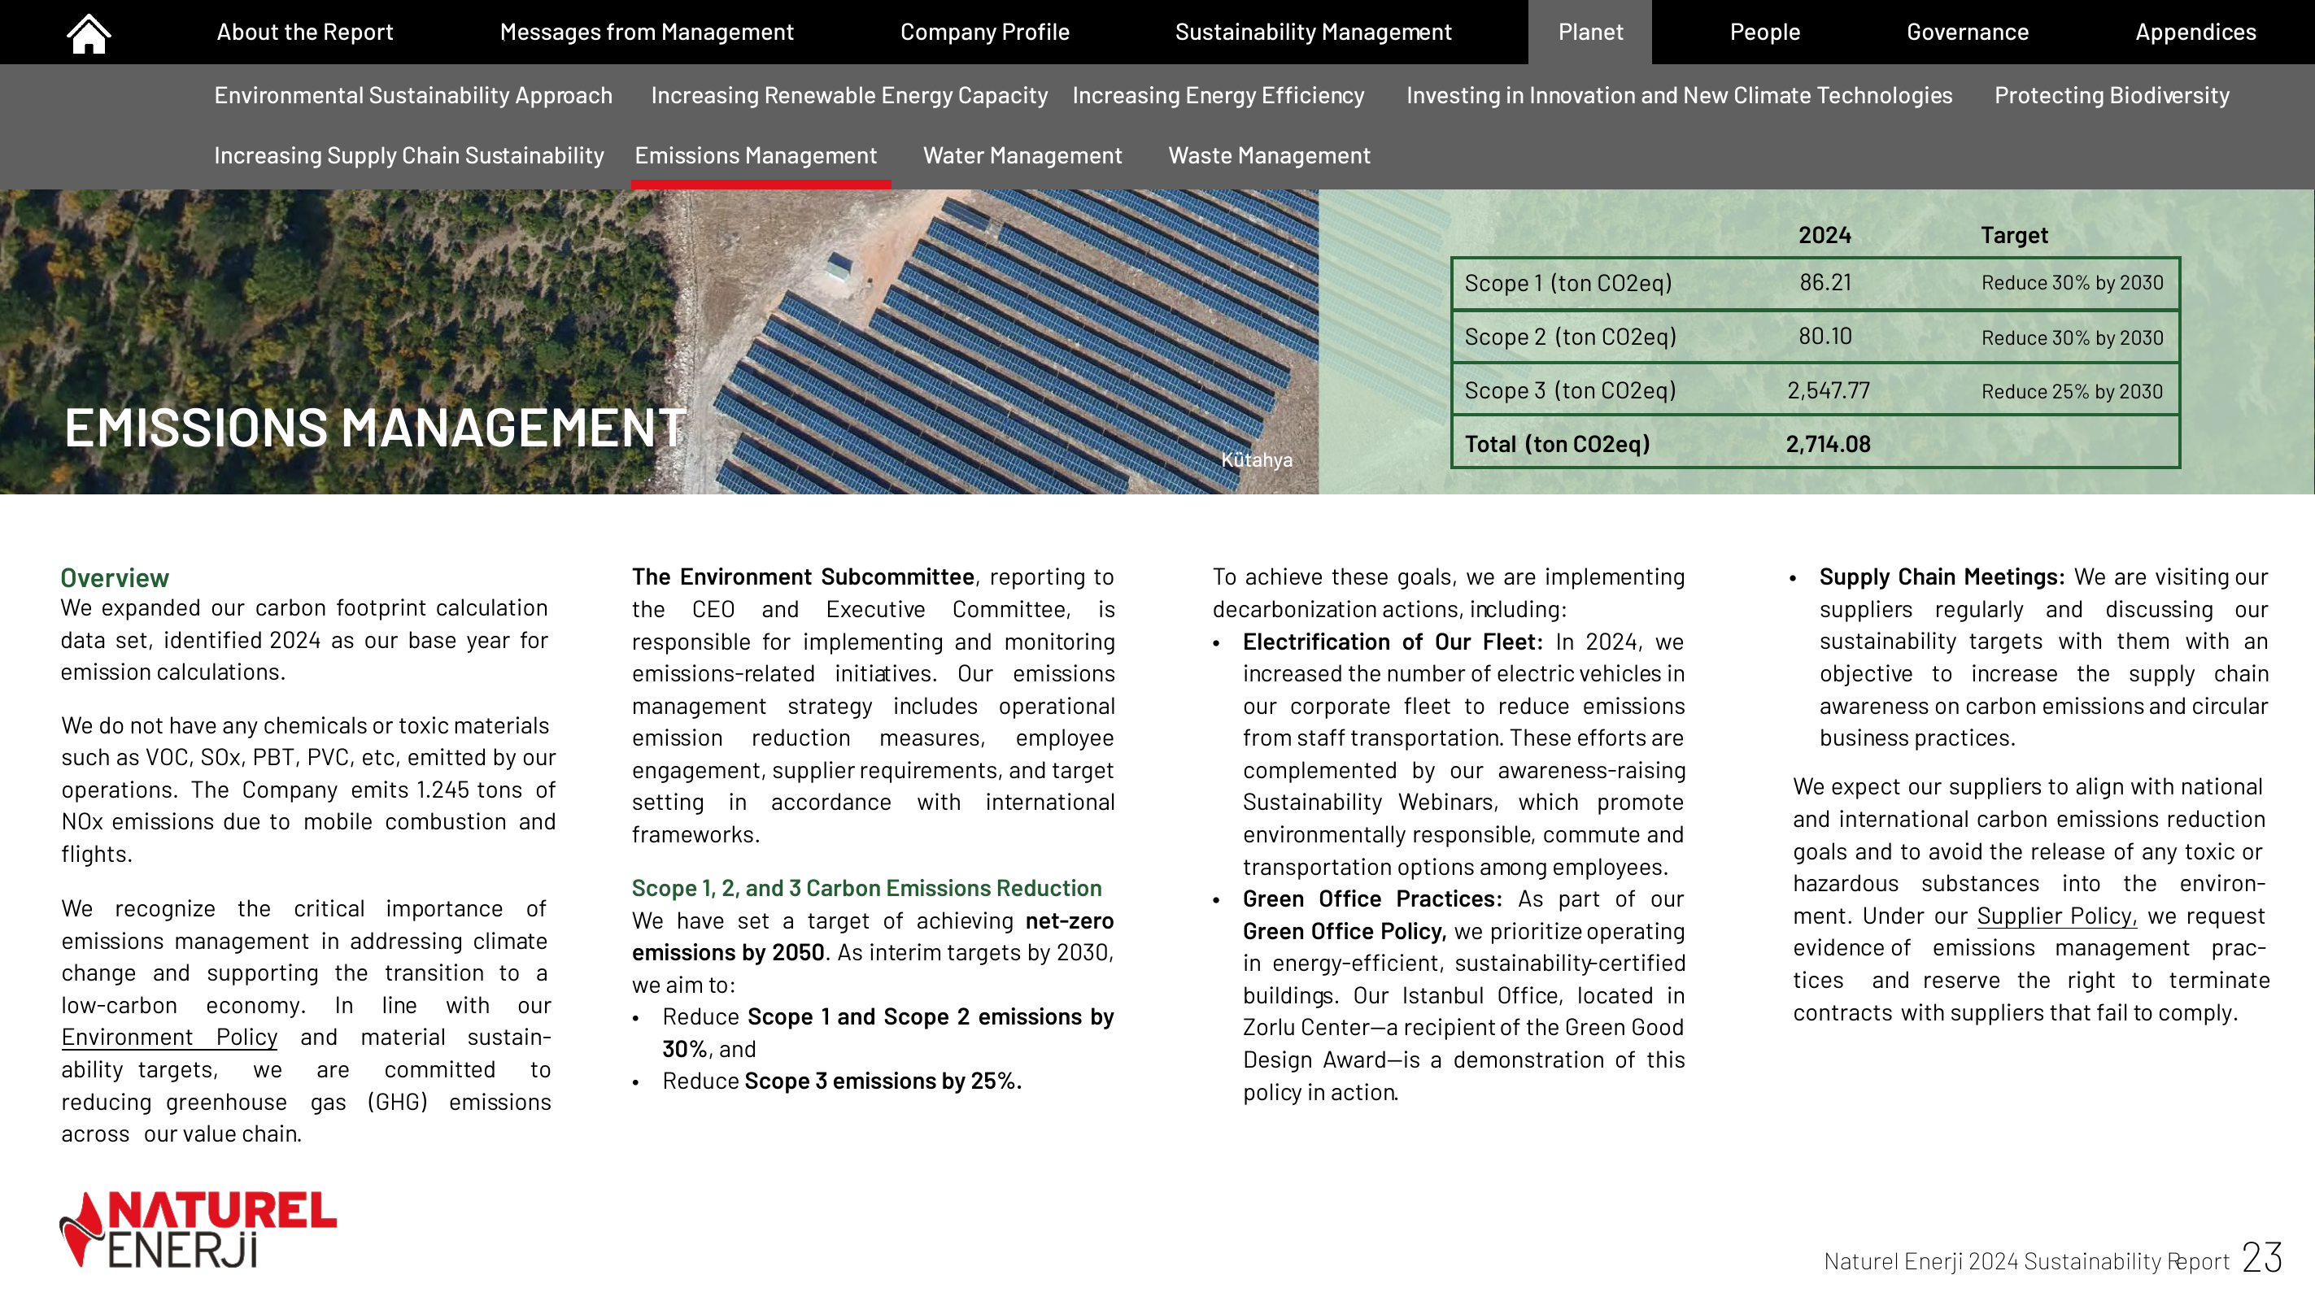
Task: Click the Scope 3 'Reduce 25% by 2030' target
Action: (2072, 391)
